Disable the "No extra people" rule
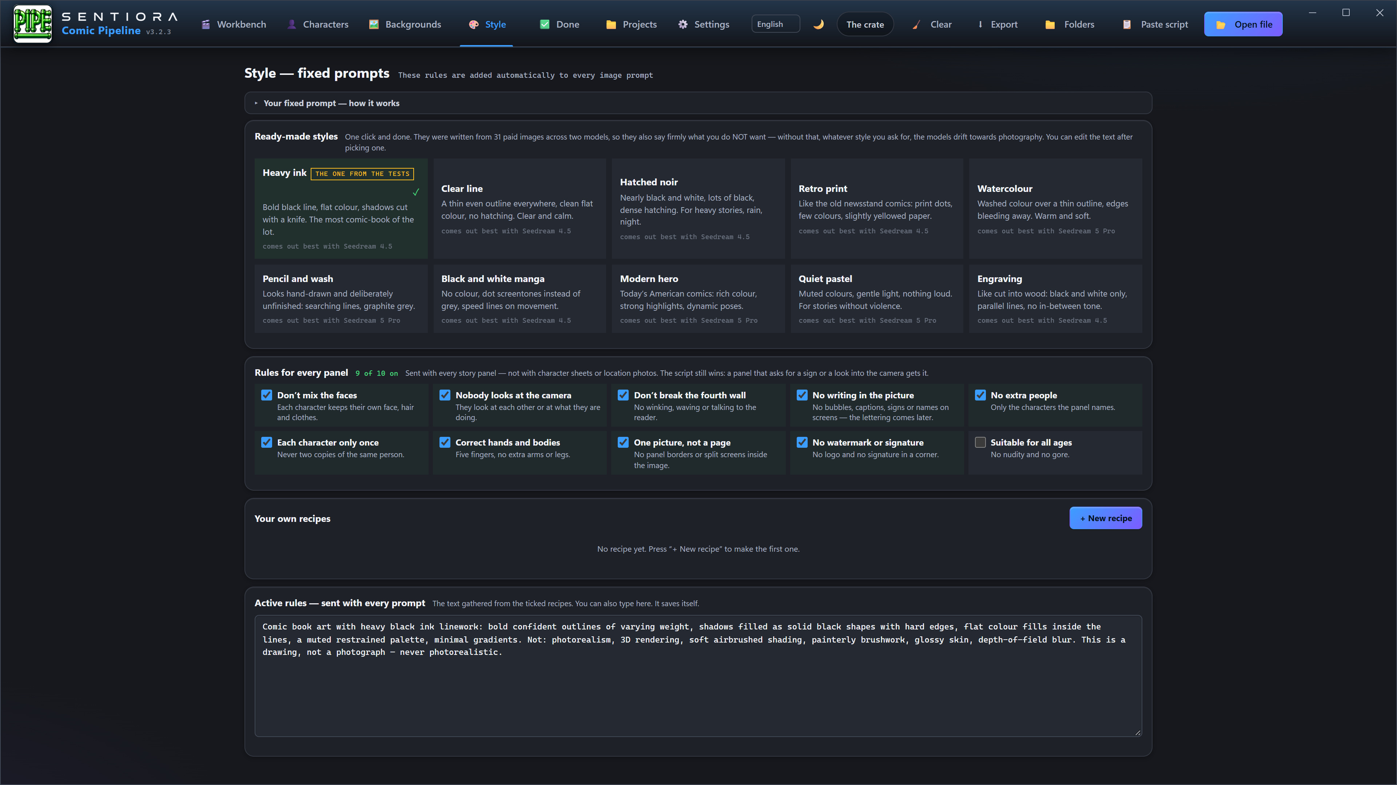This screenshot has height=785, width=1397. [980, 395]
